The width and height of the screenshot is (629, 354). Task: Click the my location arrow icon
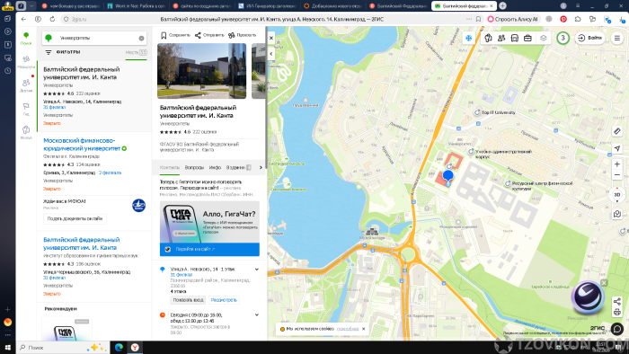coord(617,148)
